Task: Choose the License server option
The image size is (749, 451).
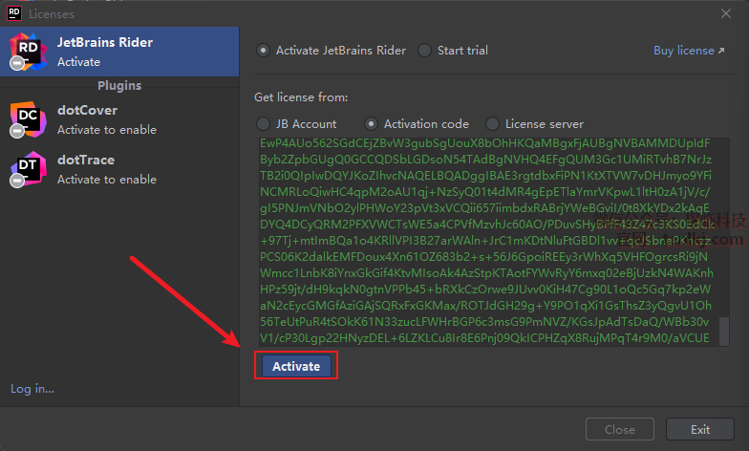Action: [x=493, y=124]
